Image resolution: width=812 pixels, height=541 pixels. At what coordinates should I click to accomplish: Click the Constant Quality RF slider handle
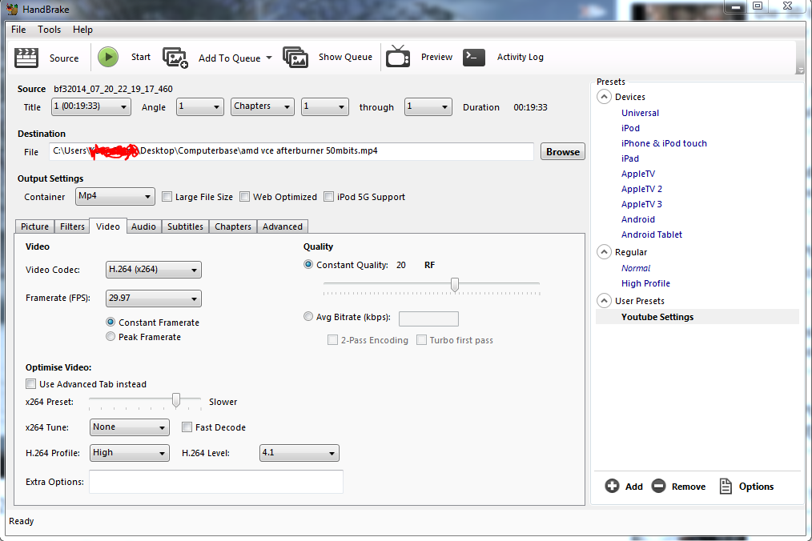[x=455, y=284]
